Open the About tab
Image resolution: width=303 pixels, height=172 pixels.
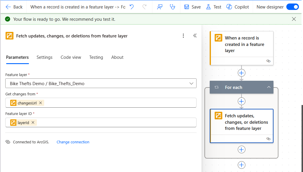pyautogui.click(x=117, y=57)
